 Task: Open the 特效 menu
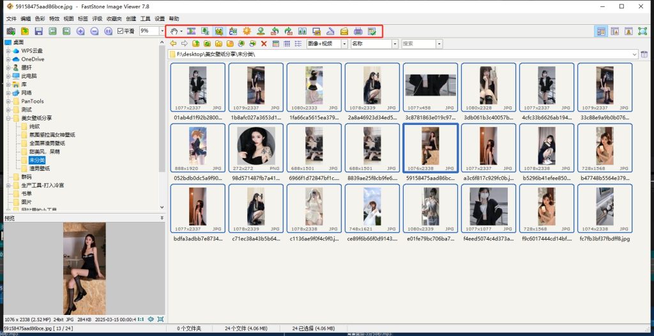point(54,18)
